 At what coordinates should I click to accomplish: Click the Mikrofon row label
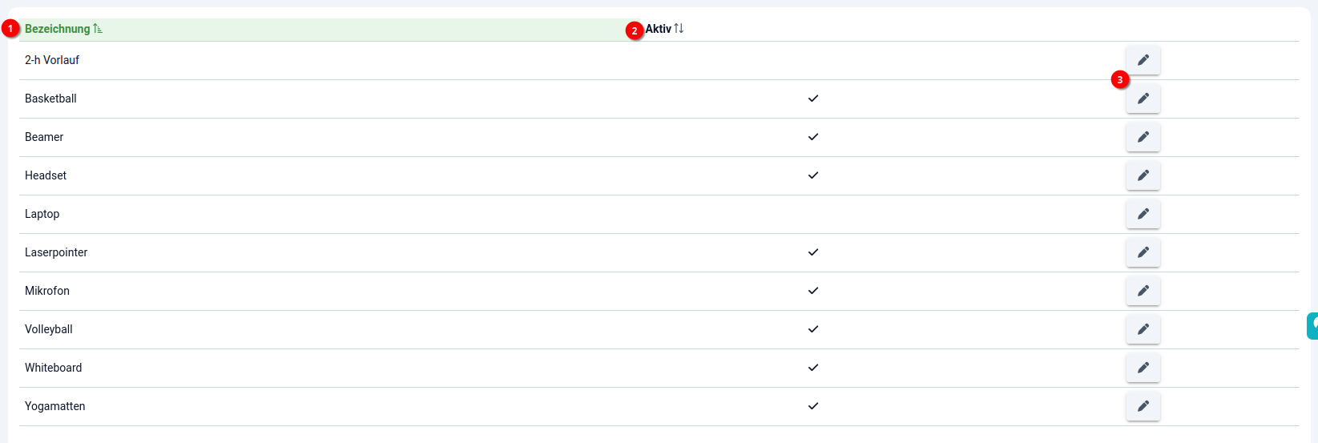(46, 291)
